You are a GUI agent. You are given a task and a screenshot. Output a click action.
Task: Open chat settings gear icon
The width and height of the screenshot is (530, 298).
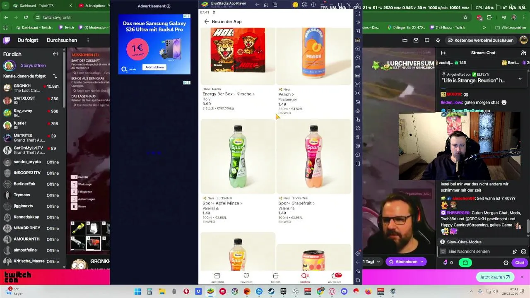pos(506,262)
